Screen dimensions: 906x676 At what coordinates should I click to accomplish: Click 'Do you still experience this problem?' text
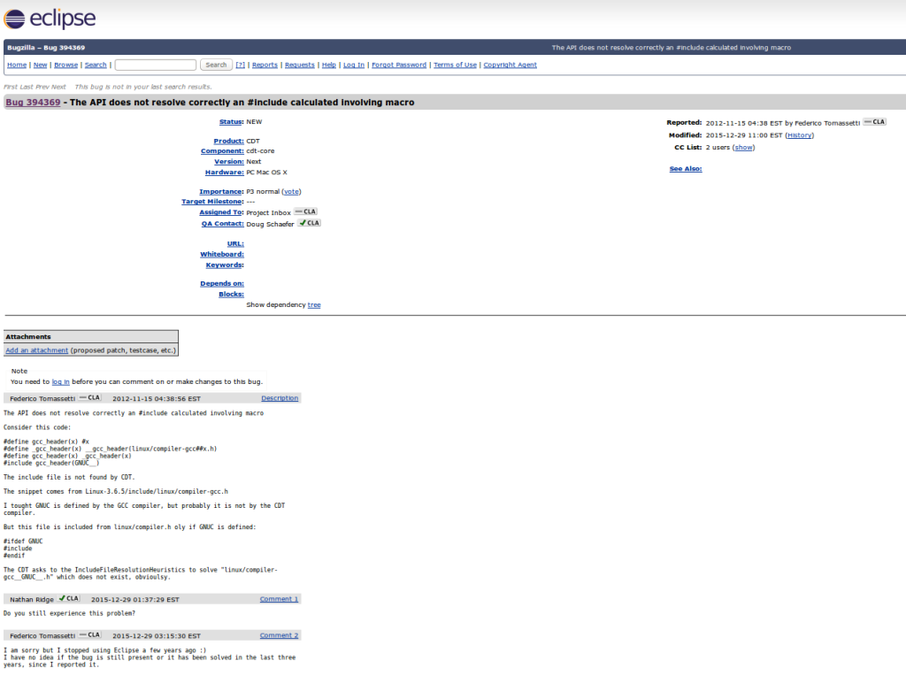(69, 613)
